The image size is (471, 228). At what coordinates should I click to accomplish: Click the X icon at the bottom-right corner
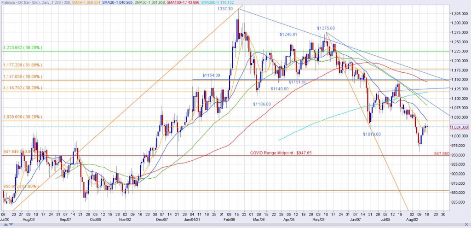pos(466,224)
